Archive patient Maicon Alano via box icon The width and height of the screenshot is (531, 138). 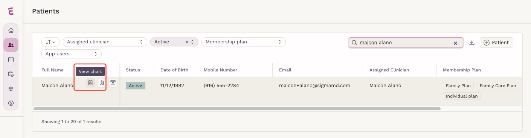click(113, 83)
